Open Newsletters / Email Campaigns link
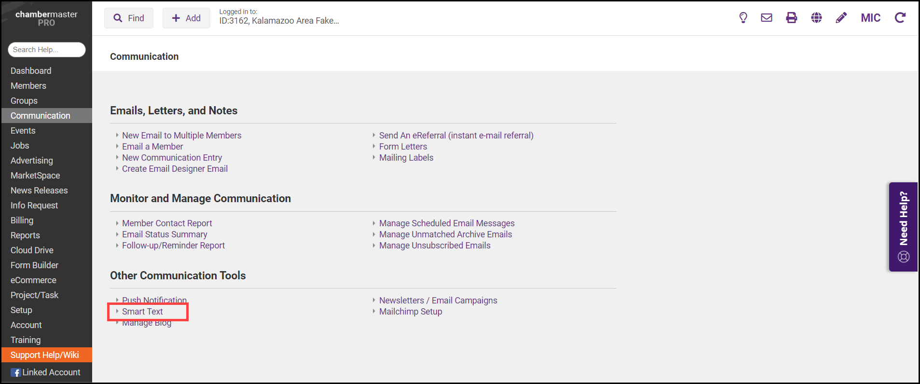 [x=438, y=301]
